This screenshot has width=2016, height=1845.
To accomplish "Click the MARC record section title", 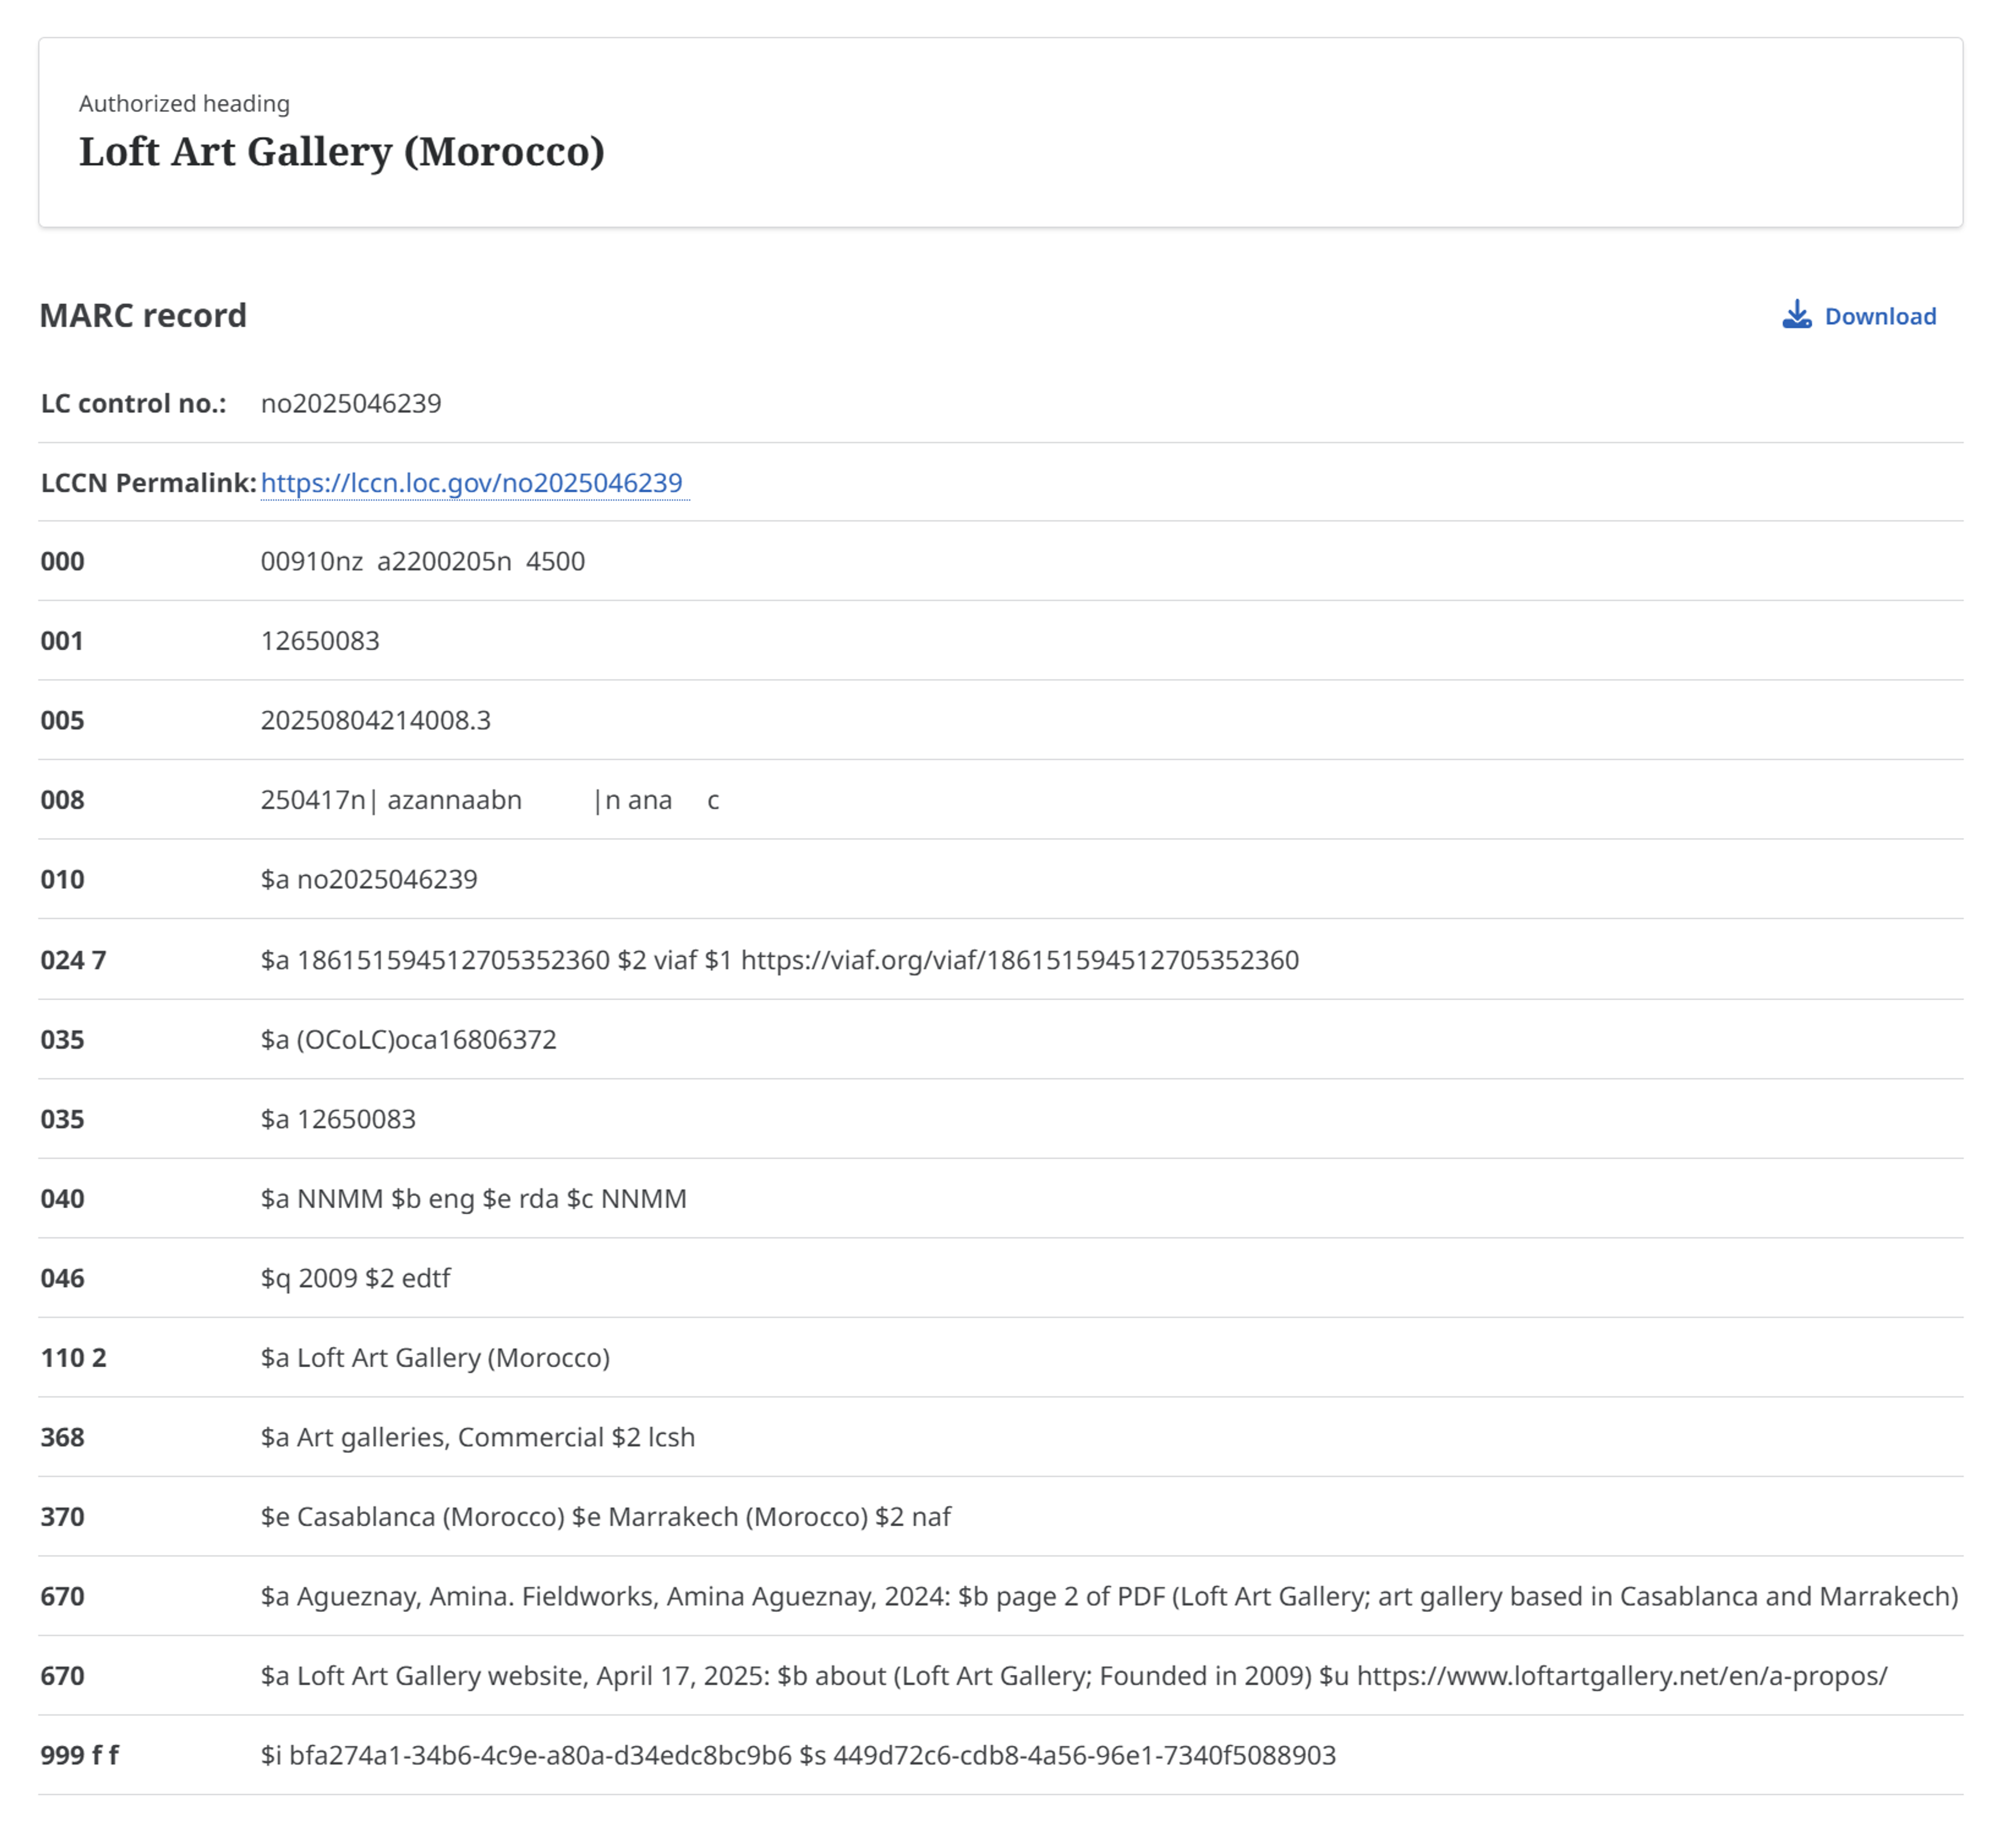I will [143, 316].
